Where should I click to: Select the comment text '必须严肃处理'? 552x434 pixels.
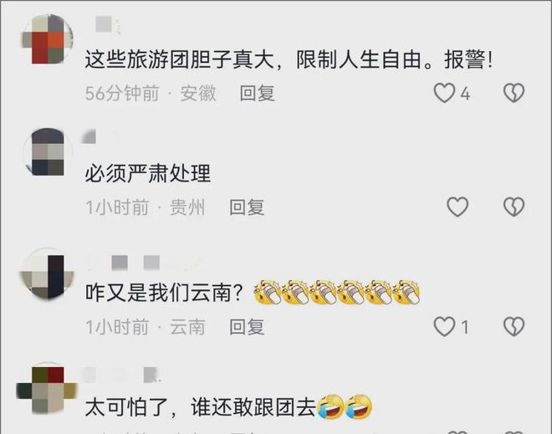point(148,173)
